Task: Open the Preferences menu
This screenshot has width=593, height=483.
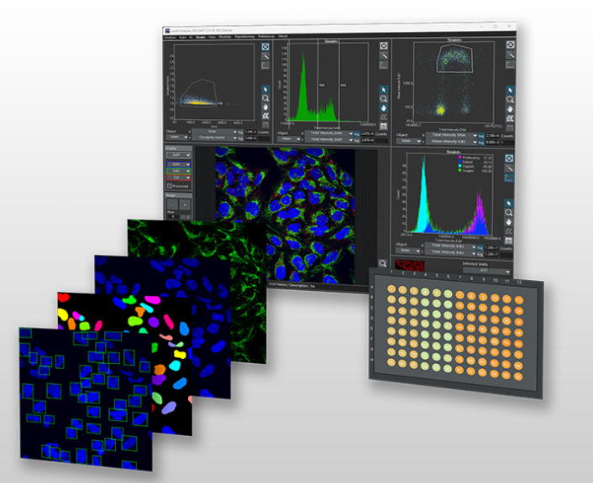Action: click(265, 37)
